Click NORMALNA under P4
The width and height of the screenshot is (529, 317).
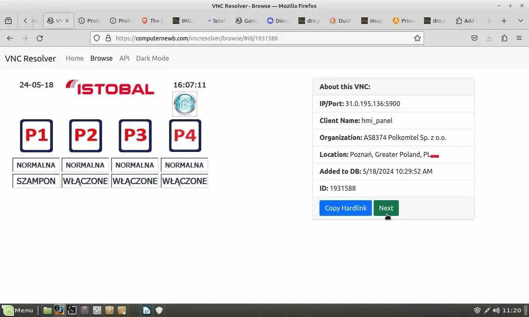pos(184,165)
